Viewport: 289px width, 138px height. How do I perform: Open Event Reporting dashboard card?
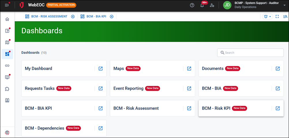tap(128, 88)
